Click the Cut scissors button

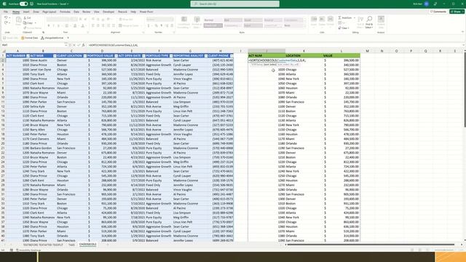pos(27,18)
